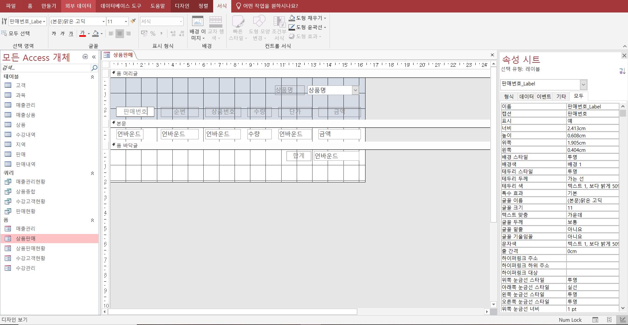Collapse navigation pane with double-chevron icon
Viewport: 628px width, 325px height.
(94, 57)
